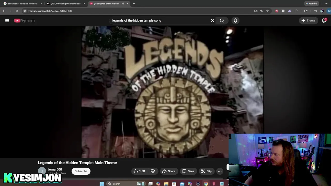
Task: Switch to Unlocking 90s Memories TikTok tab
Action: (65, 4)
